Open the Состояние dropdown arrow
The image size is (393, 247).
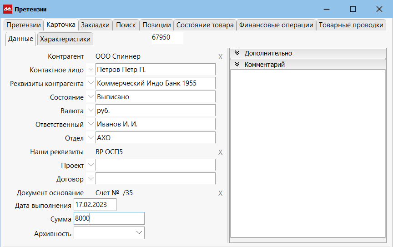coord(90,97)
